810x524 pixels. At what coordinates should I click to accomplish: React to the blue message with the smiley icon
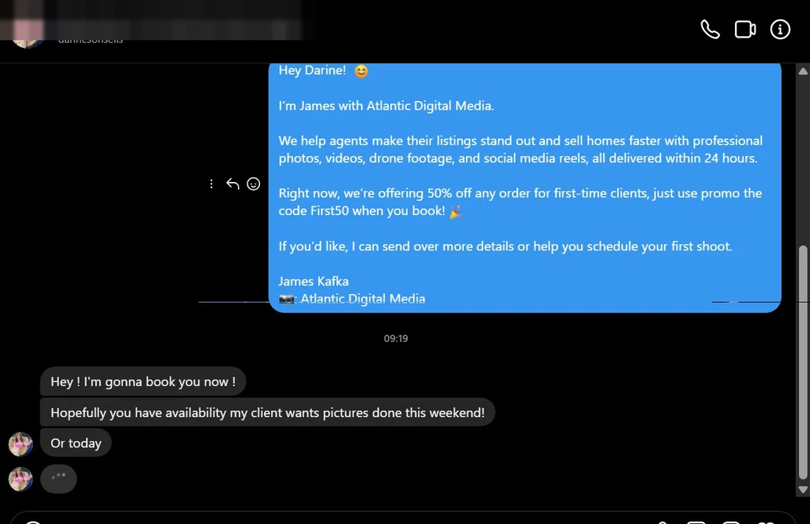(253, 184)
